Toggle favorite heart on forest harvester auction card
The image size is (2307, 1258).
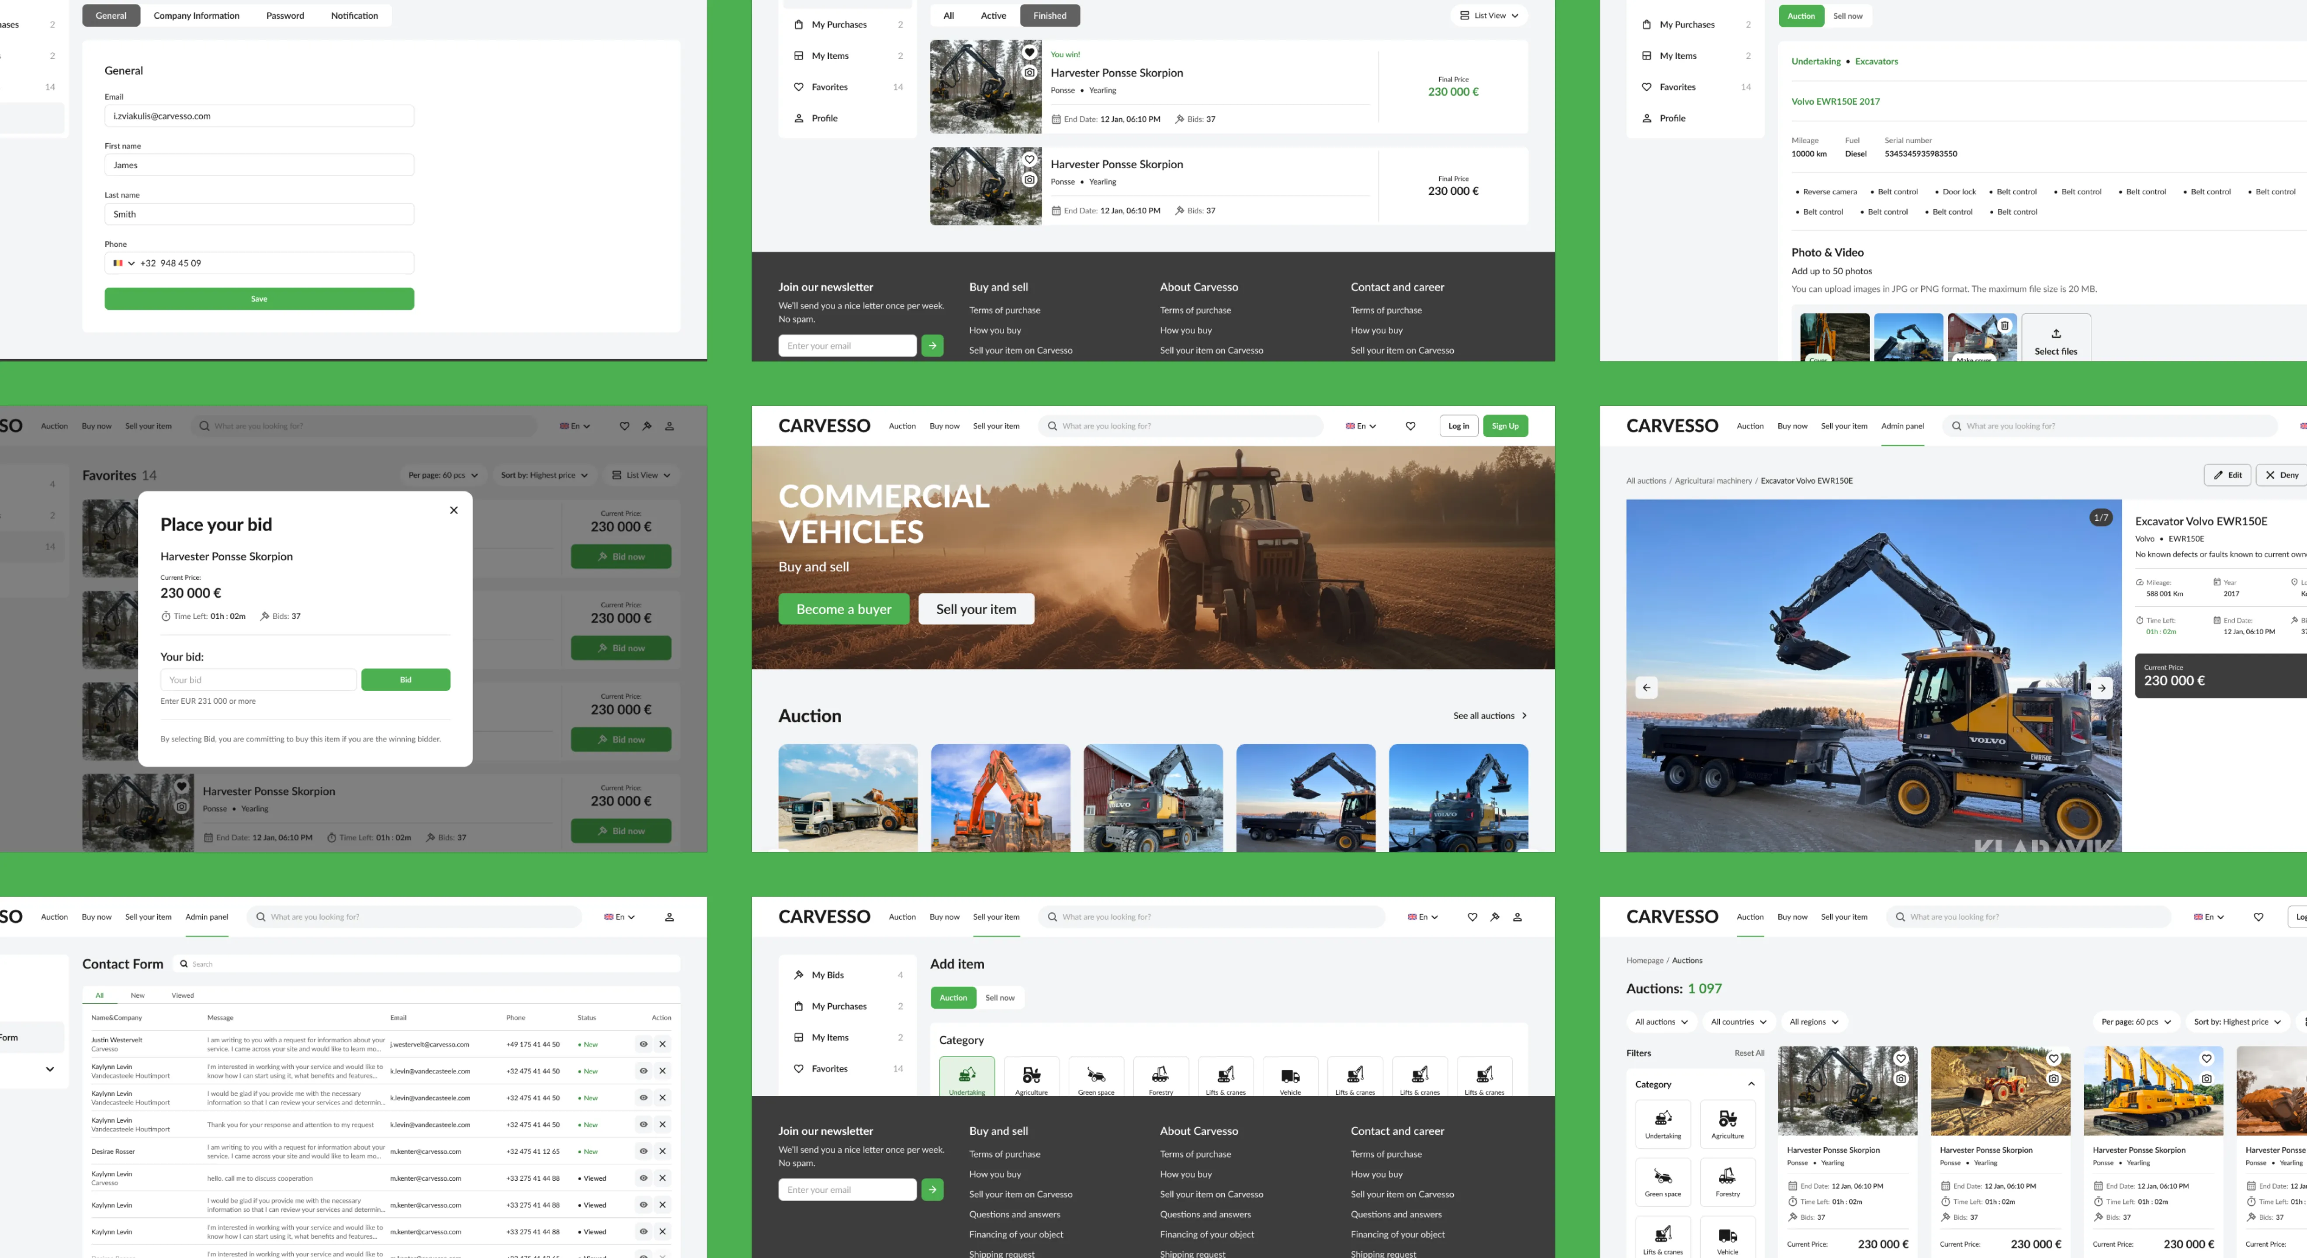click(x=1900, y=1058)
